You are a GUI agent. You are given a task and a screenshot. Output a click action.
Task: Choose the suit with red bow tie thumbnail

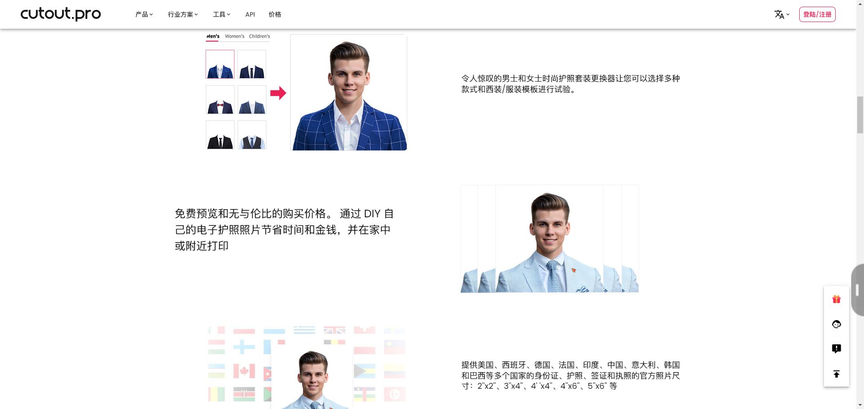point(220,100)
